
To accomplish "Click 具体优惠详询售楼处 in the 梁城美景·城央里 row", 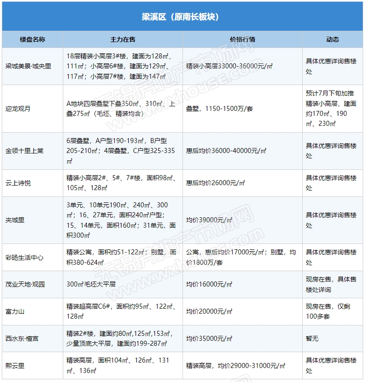I will point(331,66).
